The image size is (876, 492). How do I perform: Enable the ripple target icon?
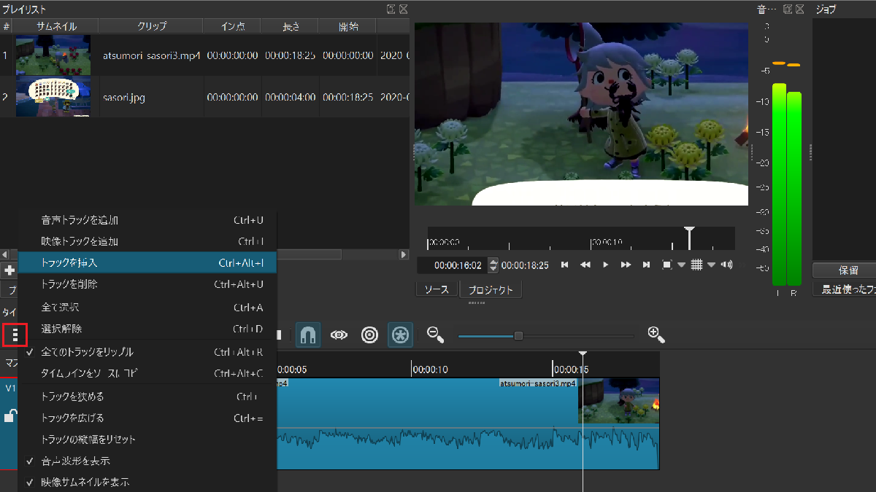click(x=370, y=335)
